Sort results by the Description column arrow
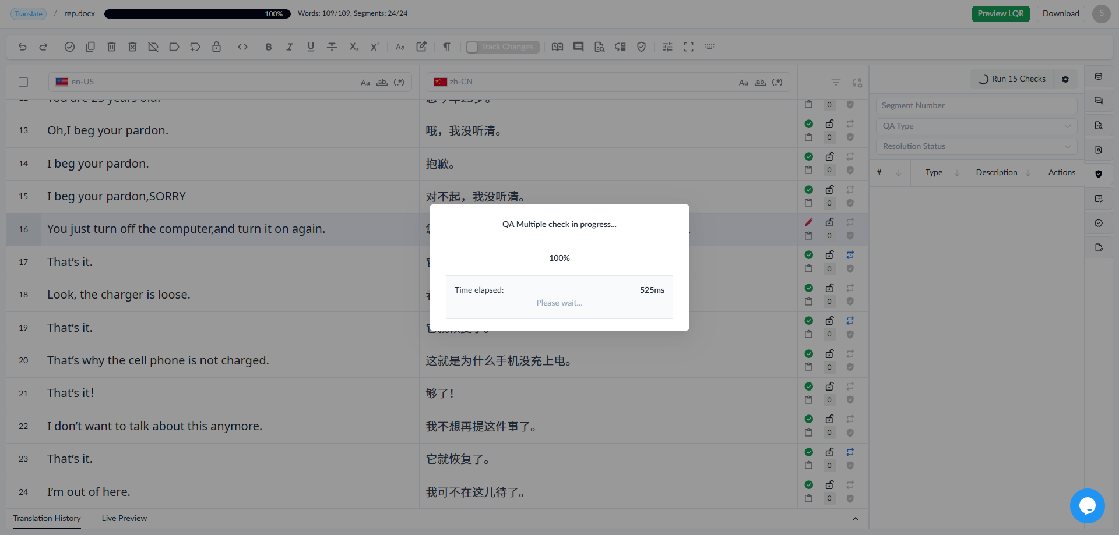Image resolution: width=1119 pixels, height=535 pixels. click(1028, 173)
